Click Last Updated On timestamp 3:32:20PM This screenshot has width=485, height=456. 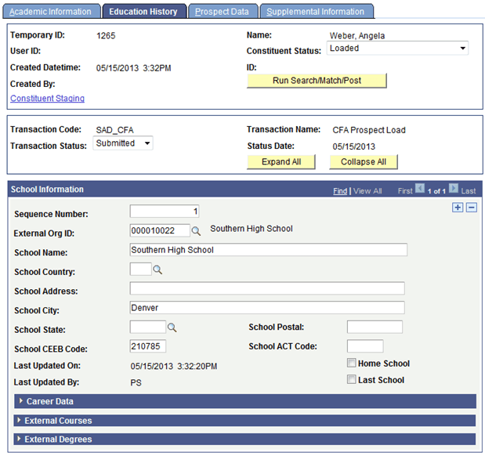click(197, 367)
